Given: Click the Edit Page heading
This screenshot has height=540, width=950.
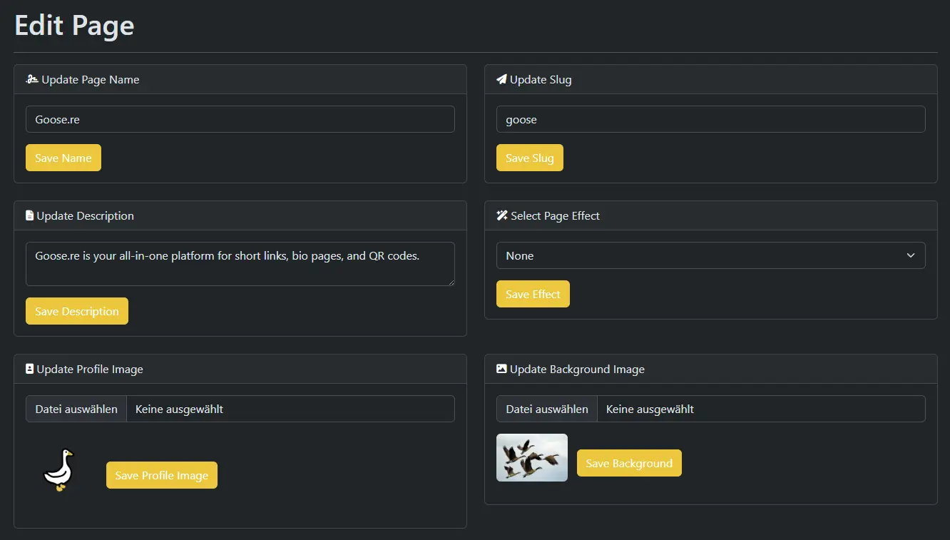Looking at the screenshot, I should tap(74, 26).
